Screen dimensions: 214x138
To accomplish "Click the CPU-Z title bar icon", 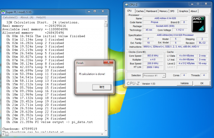I will [127, 5].
